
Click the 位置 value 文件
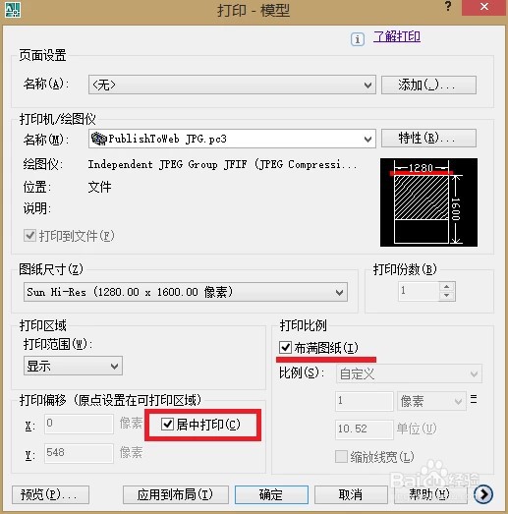(x=99, y=187)
